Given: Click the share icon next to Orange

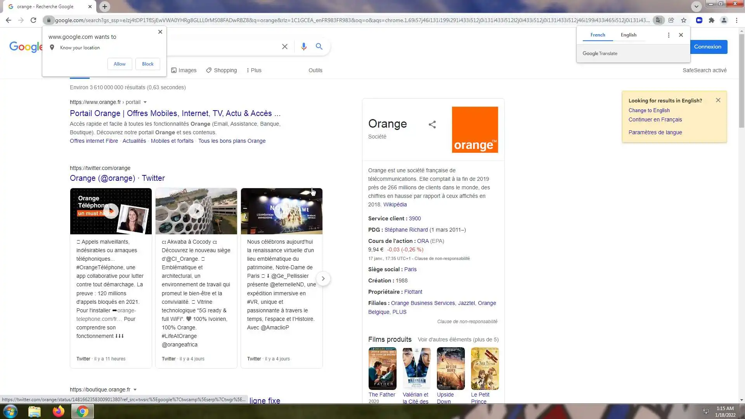Looking at the screenshot, I should coord(432,125).
